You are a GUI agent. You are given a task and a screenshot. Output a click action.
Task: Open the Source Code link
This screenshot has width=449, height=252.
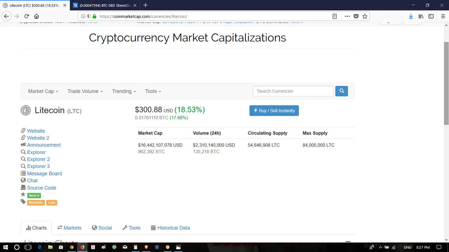click(41, 188)
